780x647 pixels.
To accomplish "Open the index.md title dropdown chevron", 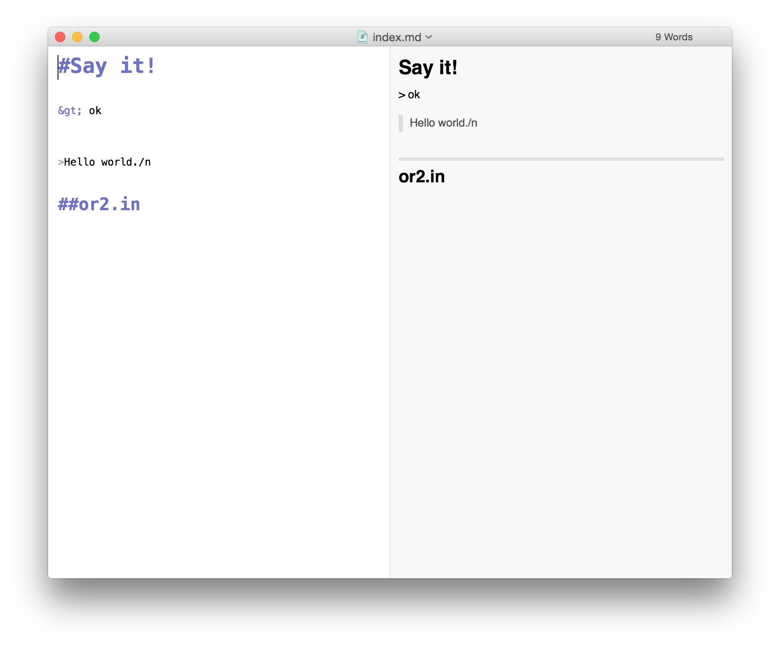I will tap(429, 37).
